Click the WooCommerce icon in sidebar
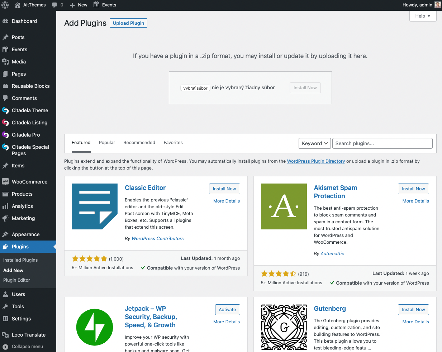 point(5,182)
